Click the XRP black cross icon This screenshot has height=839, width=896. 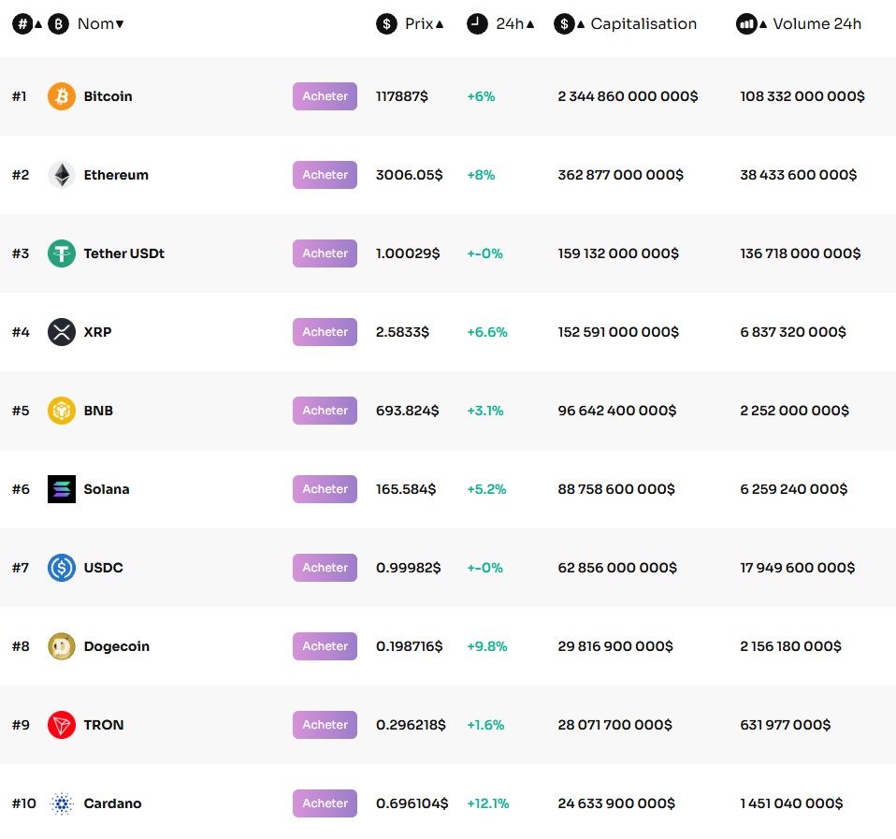pyautogui.click(x=62, y=332)
